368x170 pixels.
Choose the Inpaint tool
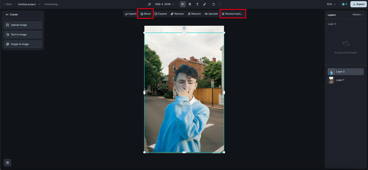coord(131,14)
